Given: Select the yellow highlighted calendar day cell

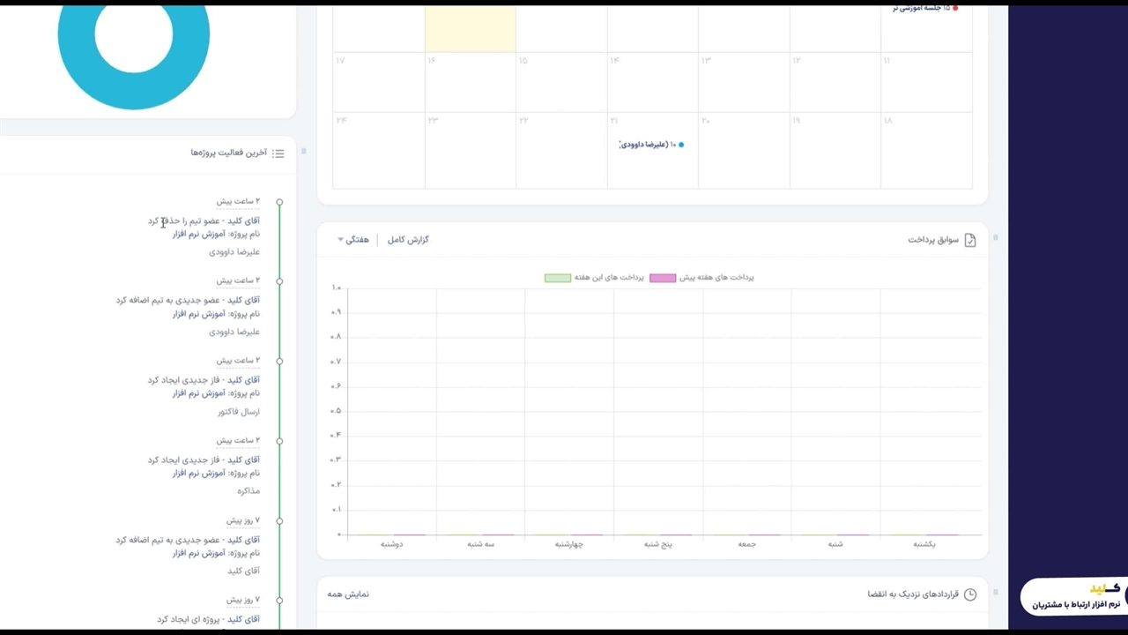Looking at the screenshot, I should 470,28.
